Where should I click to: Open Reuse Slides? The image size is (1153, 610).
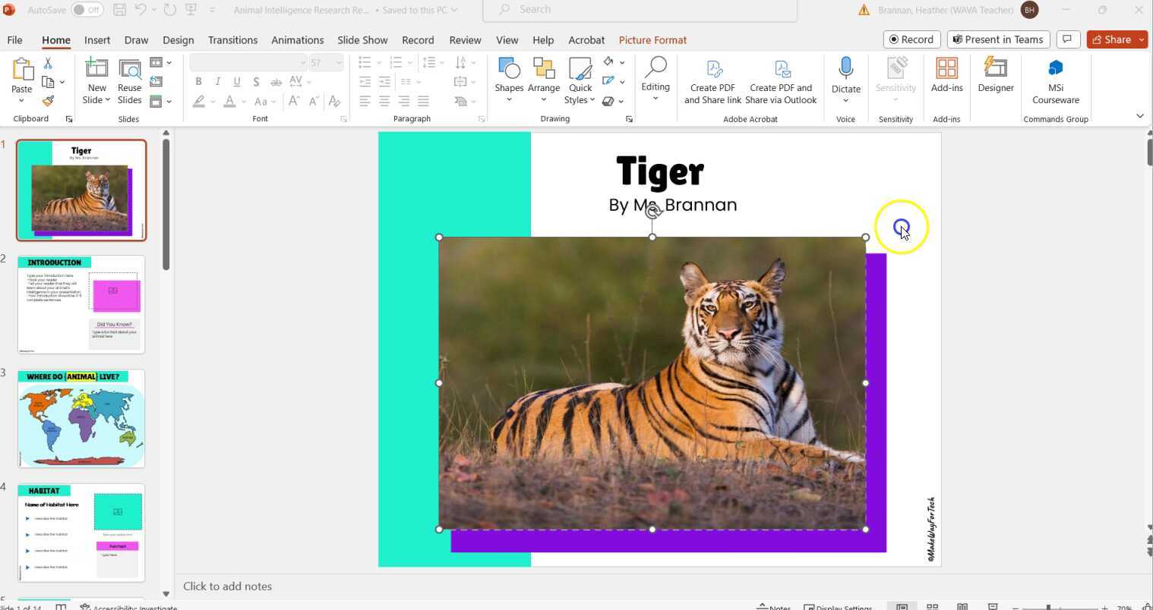[130, 80]
